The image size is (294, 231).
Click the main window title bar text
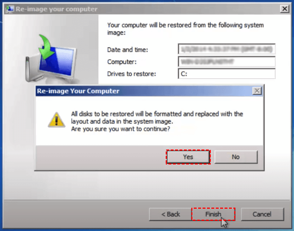[x=56, y=9]
